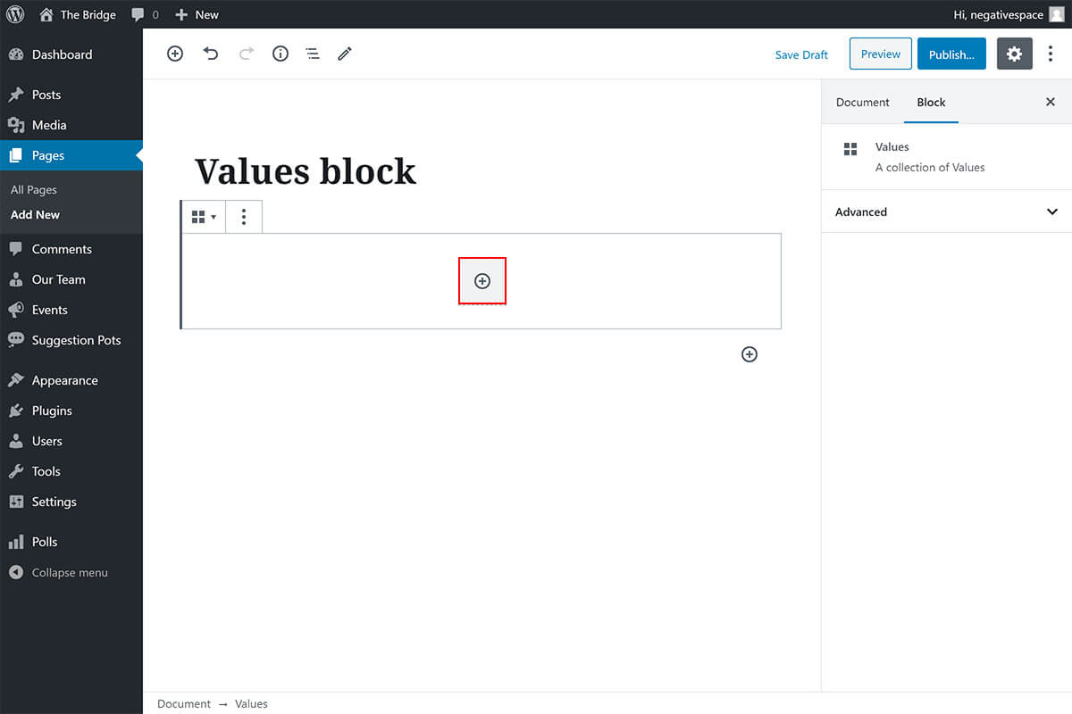Open the content structure info icon
Image resolution: width=1072 pixels, height=714 pixels.
pyautogui.click(x=281, y=54)
